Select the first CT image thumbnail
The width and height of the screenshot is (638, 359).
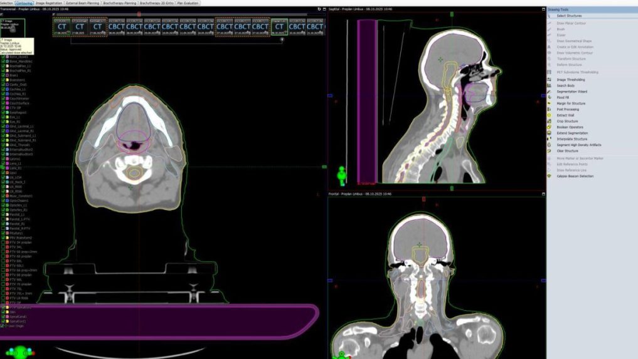pyautogui.click(x=61, y=27)
